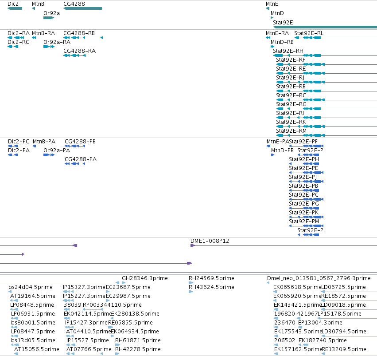Open EST label RH24569.5prime
This screenshot has width=377, height=356.
click(212, 278)
